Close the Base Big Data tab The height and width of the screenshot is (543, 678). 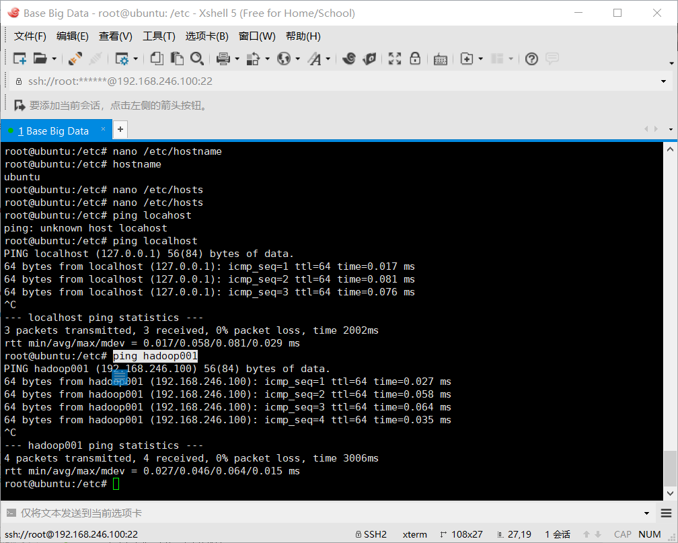(103, 129)
